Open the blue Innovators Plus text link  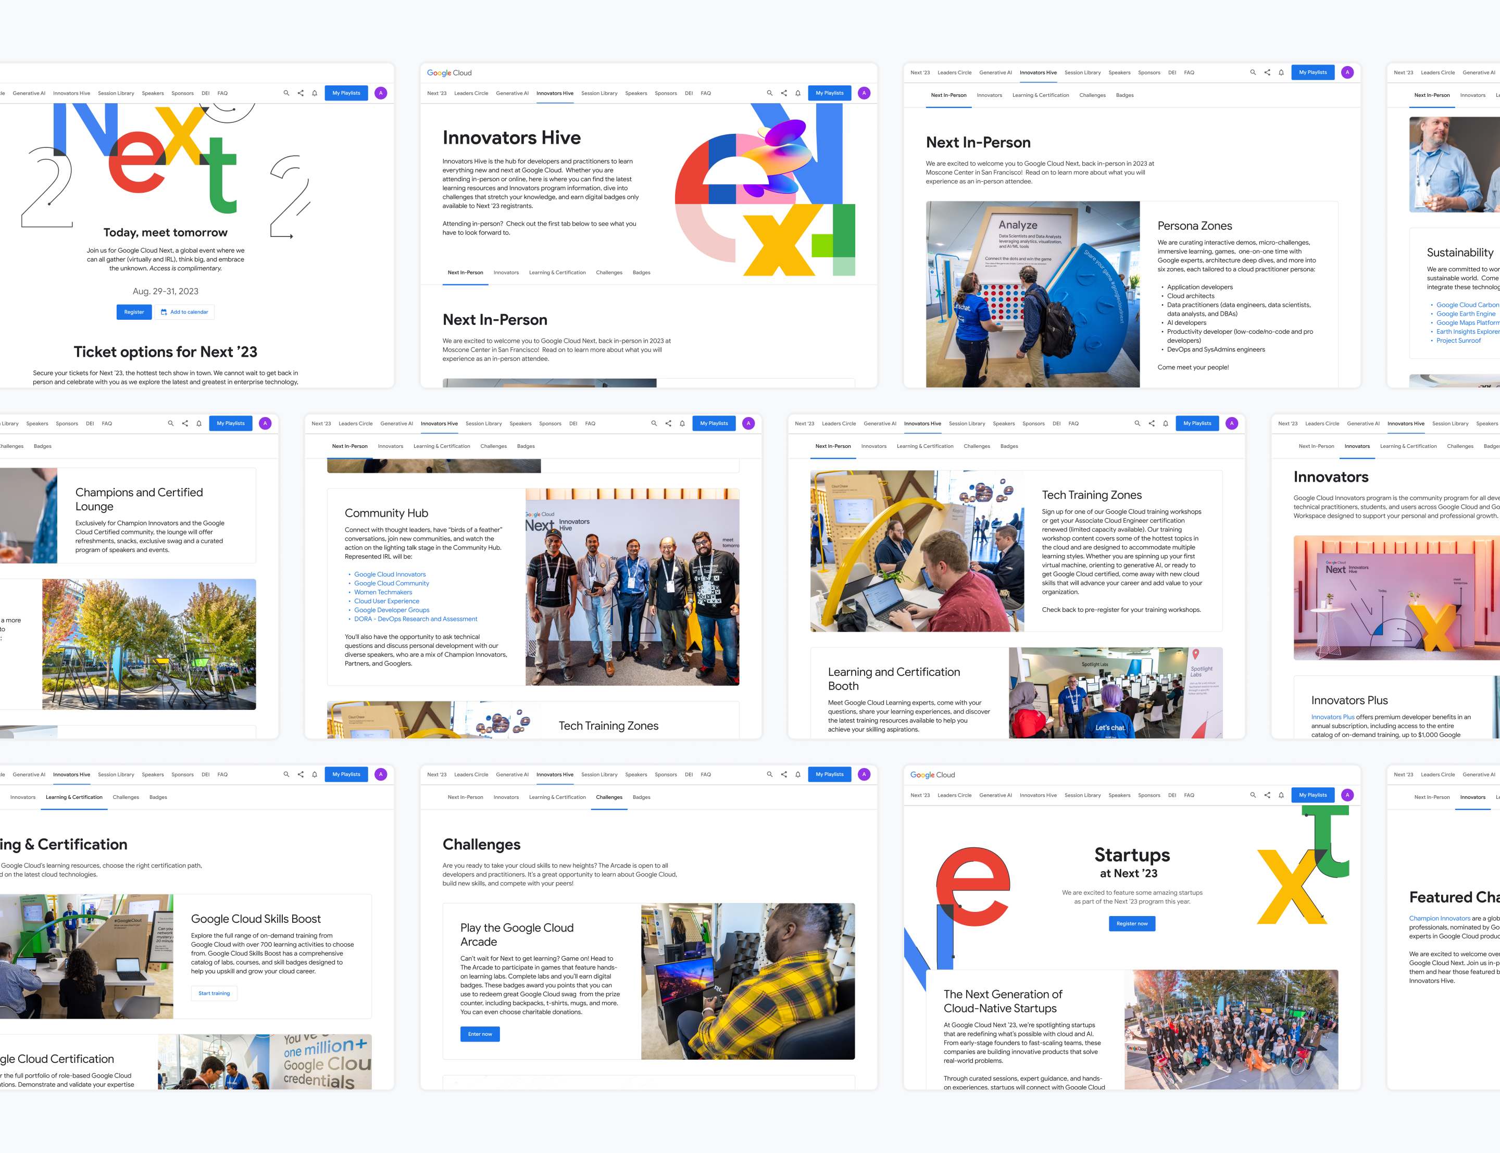tap(1333, 717)
